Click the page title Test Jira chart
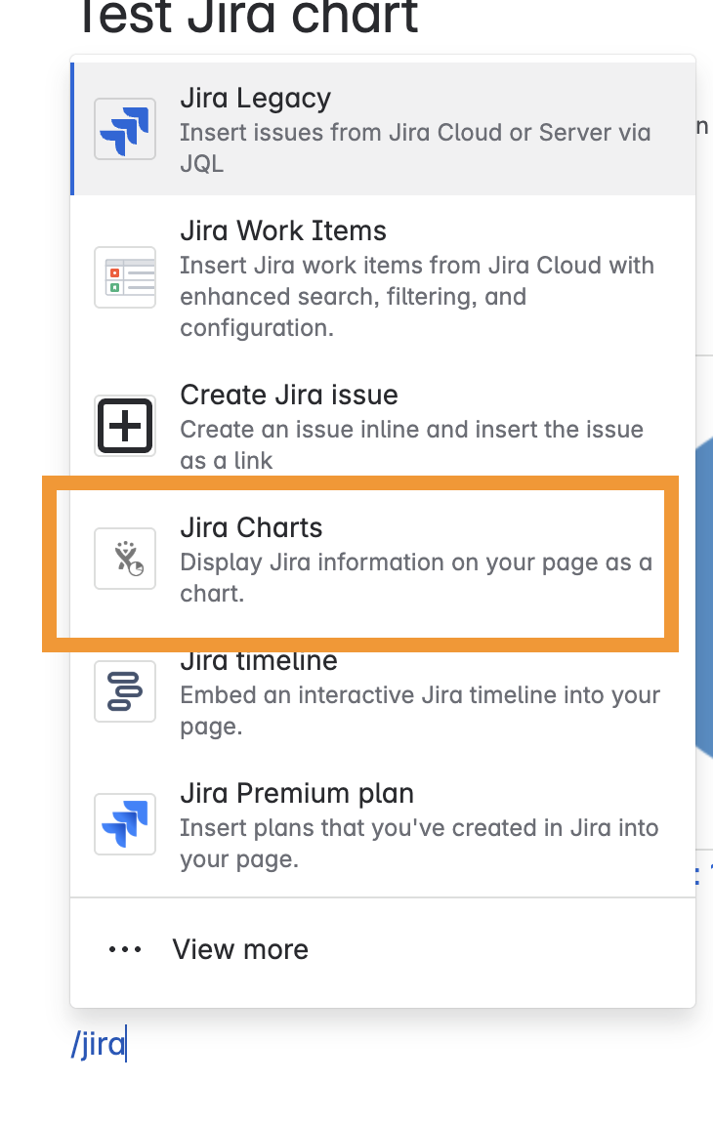 (x=244, y=18)
